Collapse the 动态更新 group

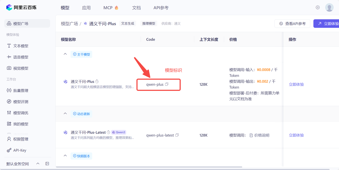(x=65, y=114)
